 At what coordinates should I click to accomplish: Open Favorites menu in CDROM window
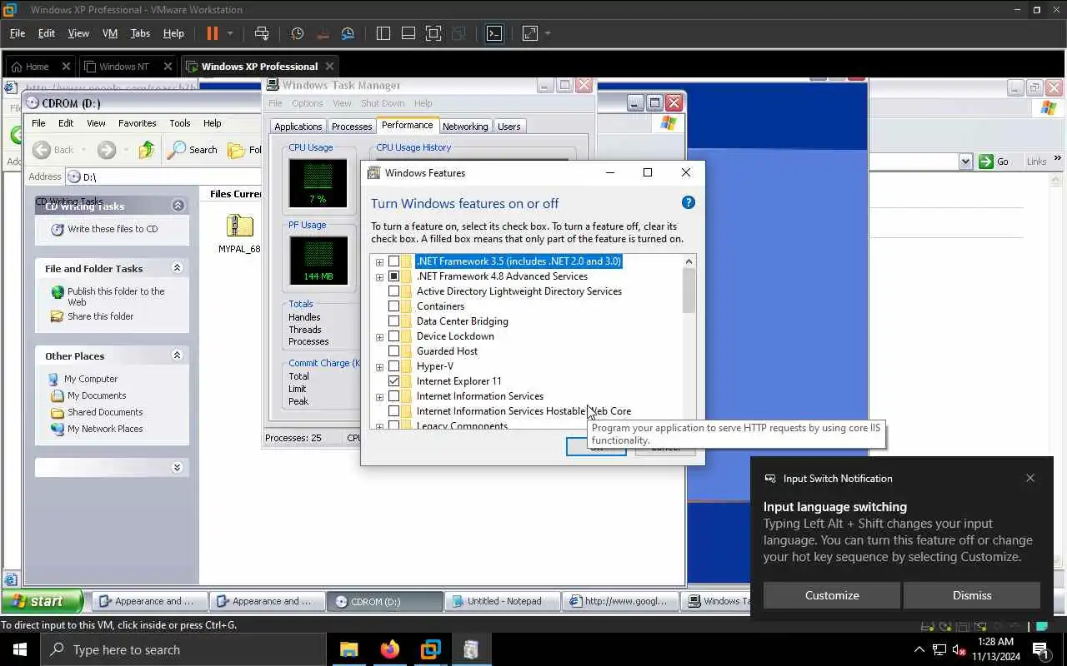click(137, 123)
